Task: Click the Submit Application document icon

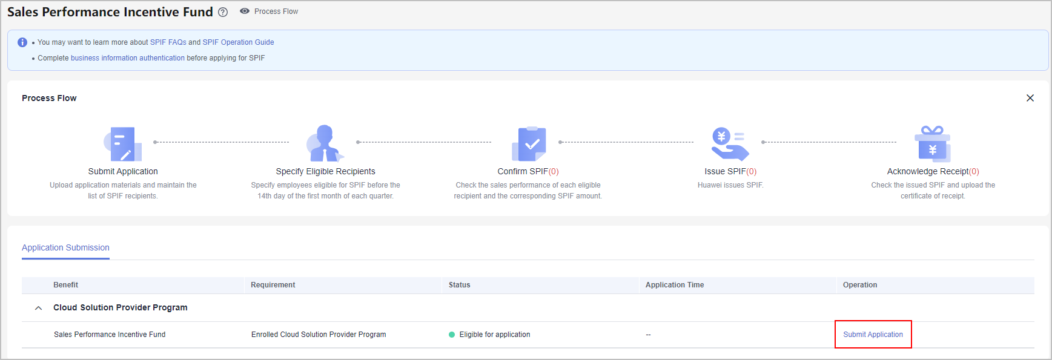Action: (x=123, y=144)
